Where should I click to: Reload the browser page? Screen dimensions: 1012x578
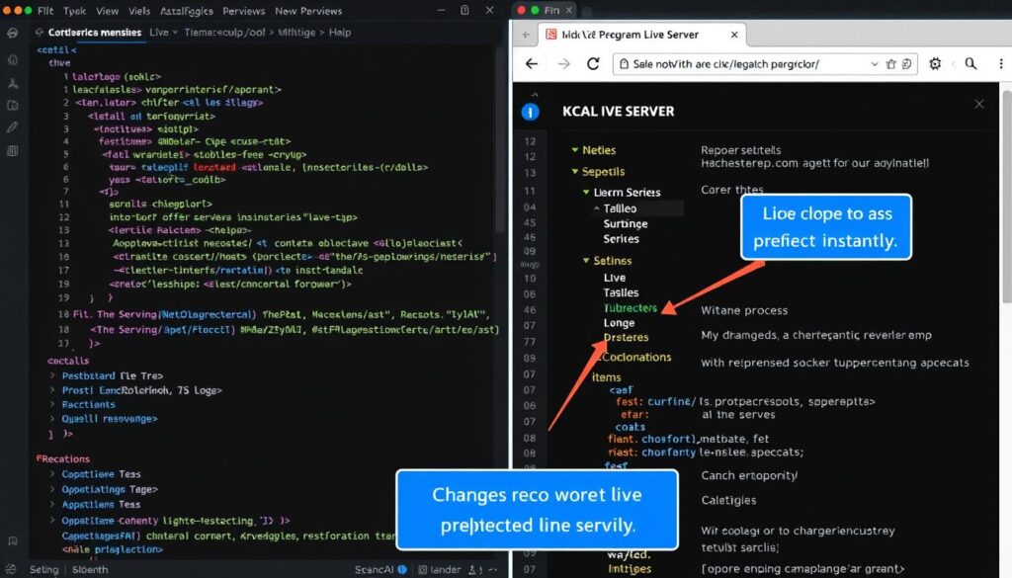coord(593,64)
